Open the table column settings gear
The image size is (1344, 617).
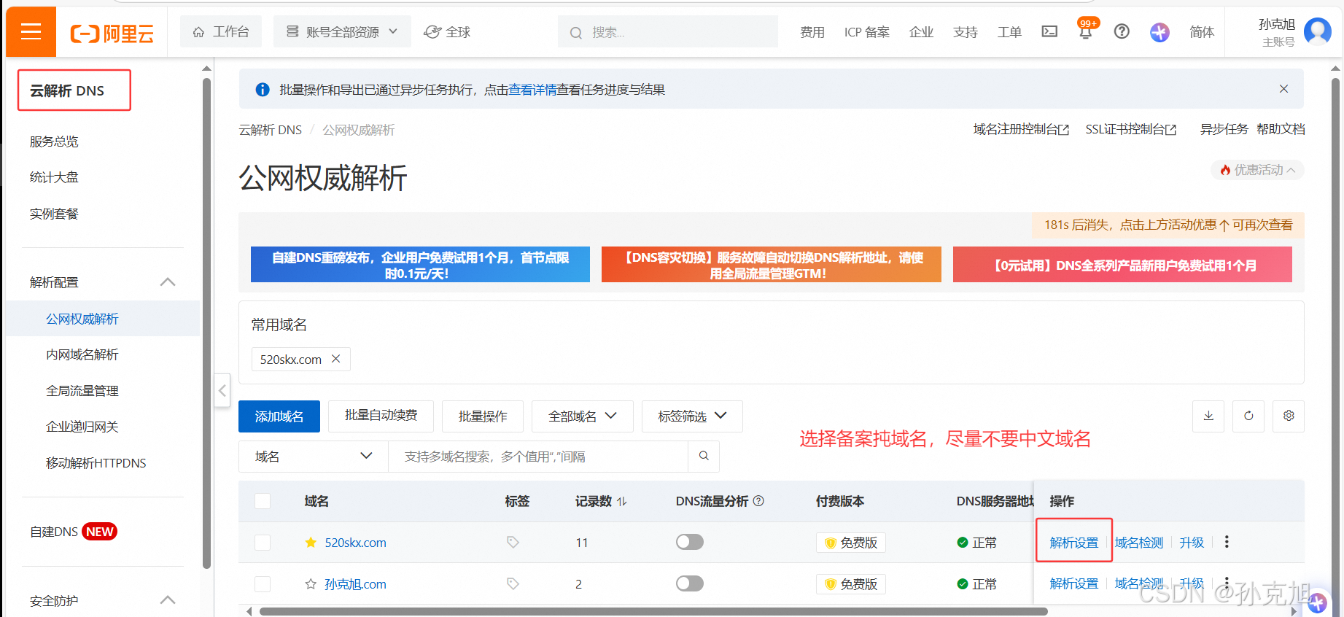pyautogui.click(x=1289, y=416)
